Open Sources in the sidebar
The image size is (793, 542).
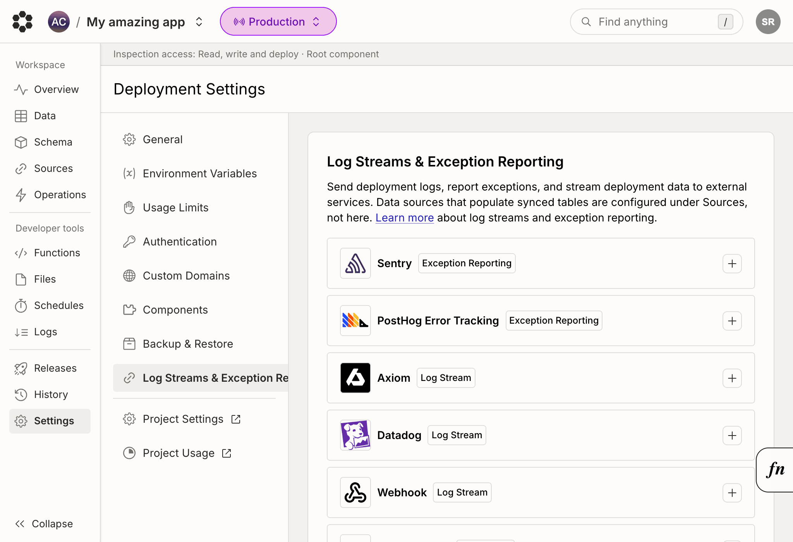point(50,168)
